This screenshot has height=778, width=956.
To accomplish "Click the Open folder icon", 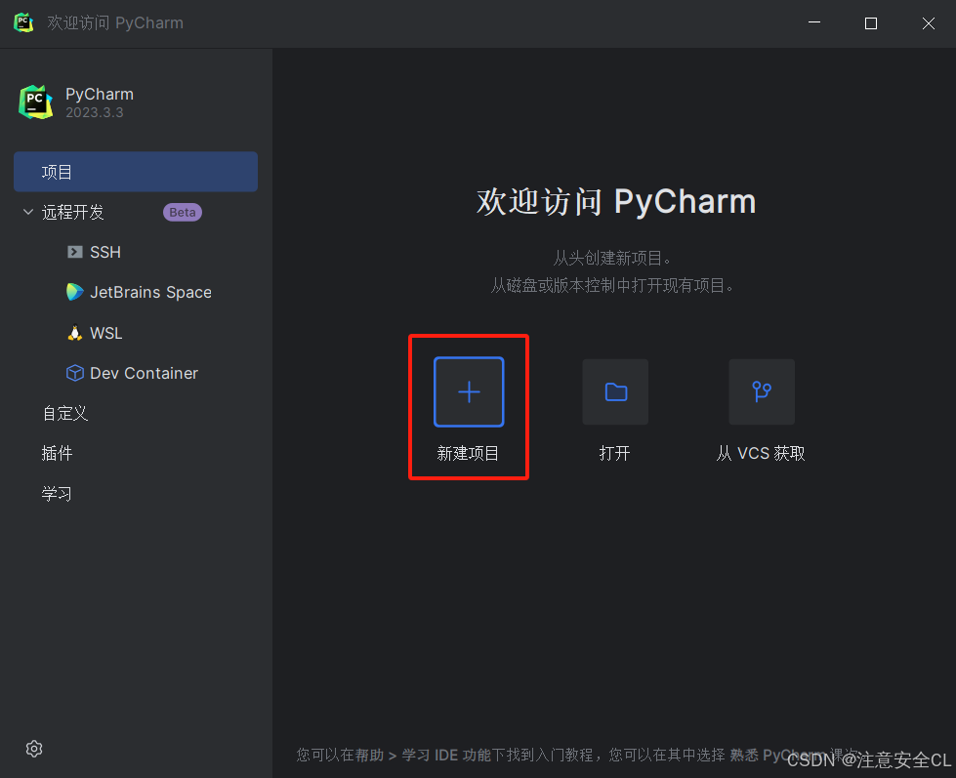I will tap(615, 391).
